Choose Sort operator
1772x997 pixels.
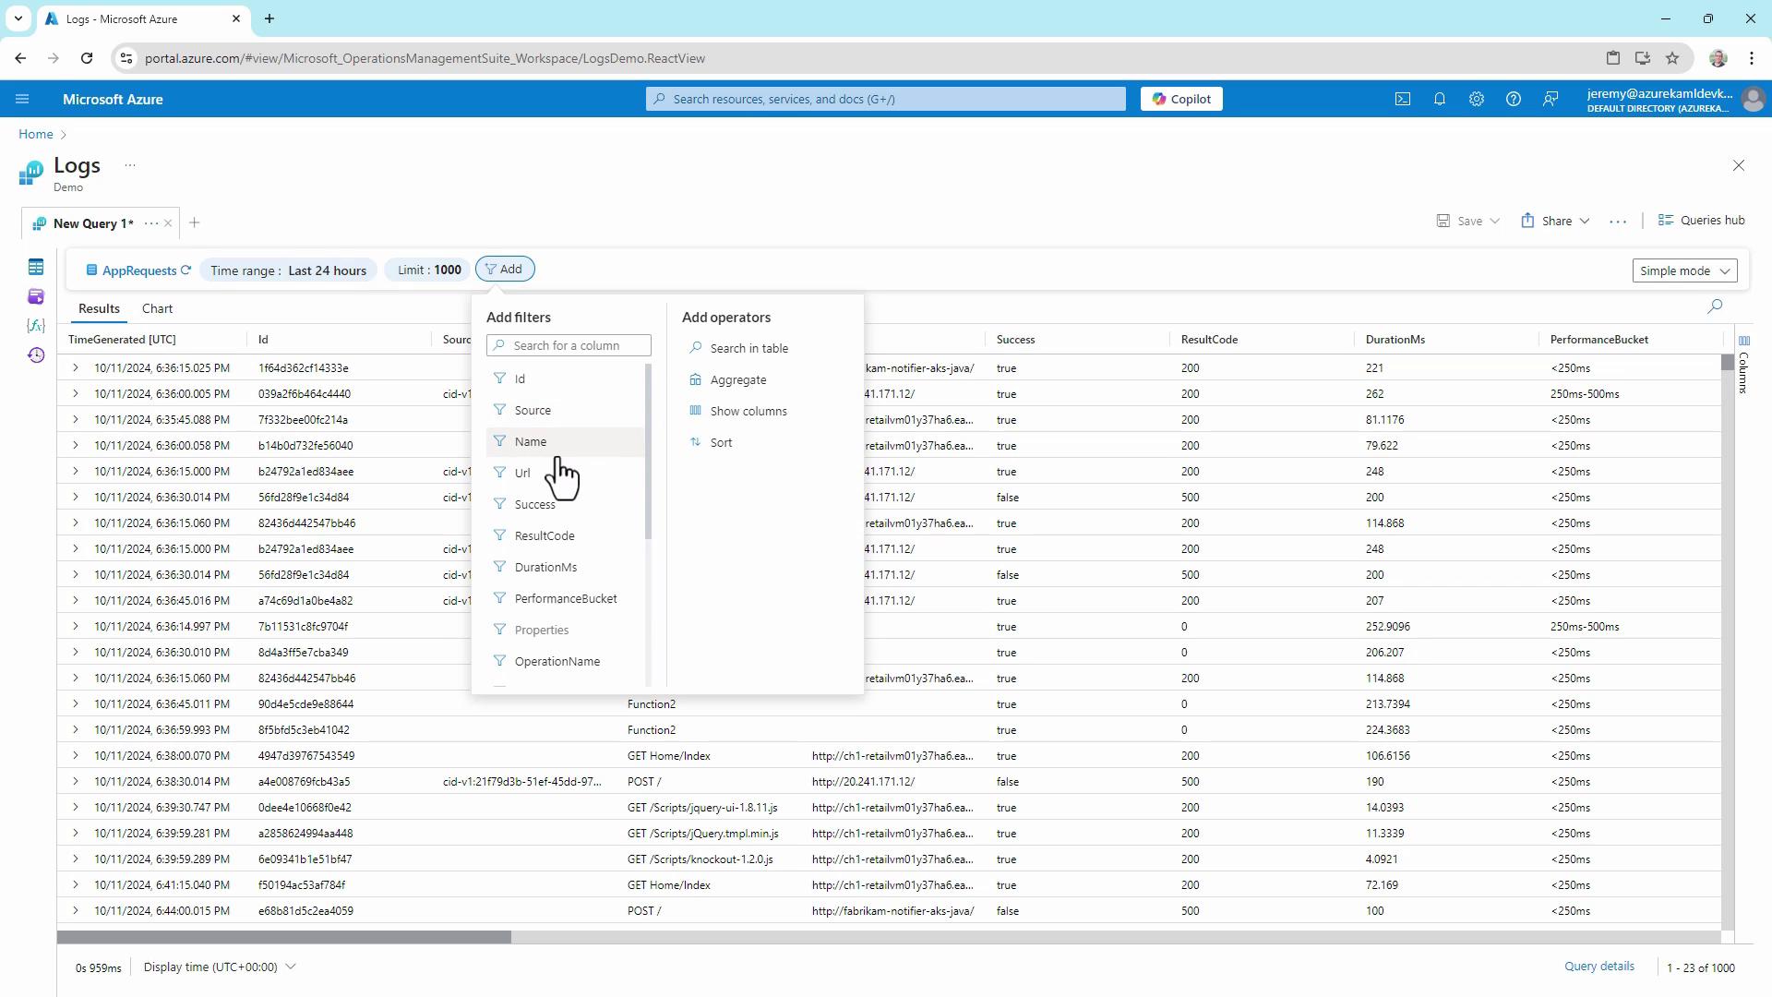(711, 443)
